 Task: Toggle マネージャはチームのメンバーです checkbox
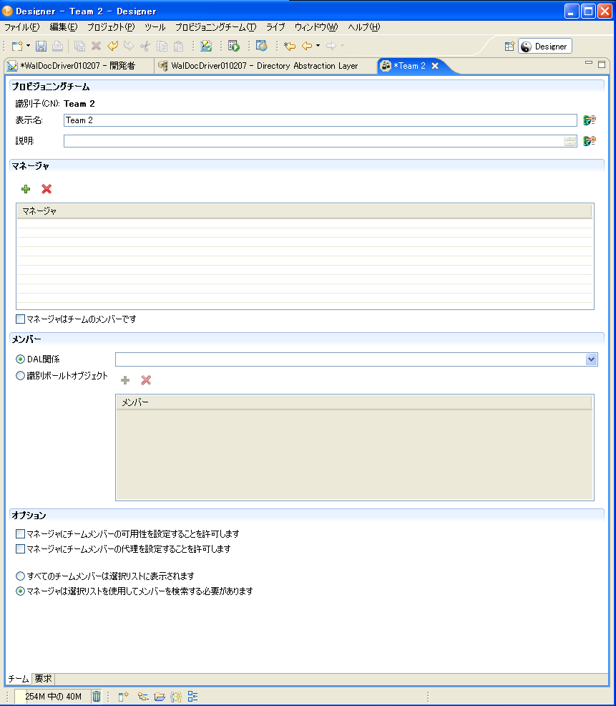coord(20,319)
